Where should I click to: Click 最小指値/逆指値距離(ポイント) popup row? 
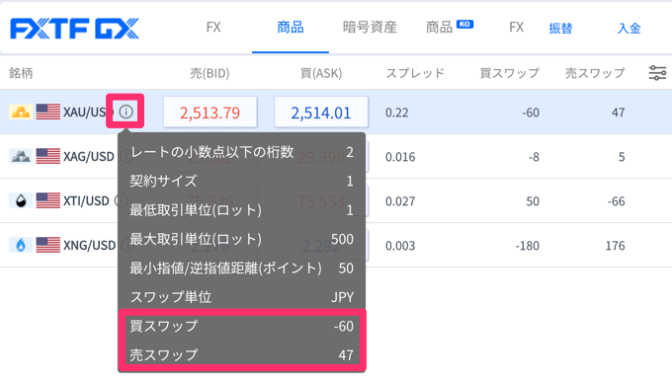pos(242,268)
